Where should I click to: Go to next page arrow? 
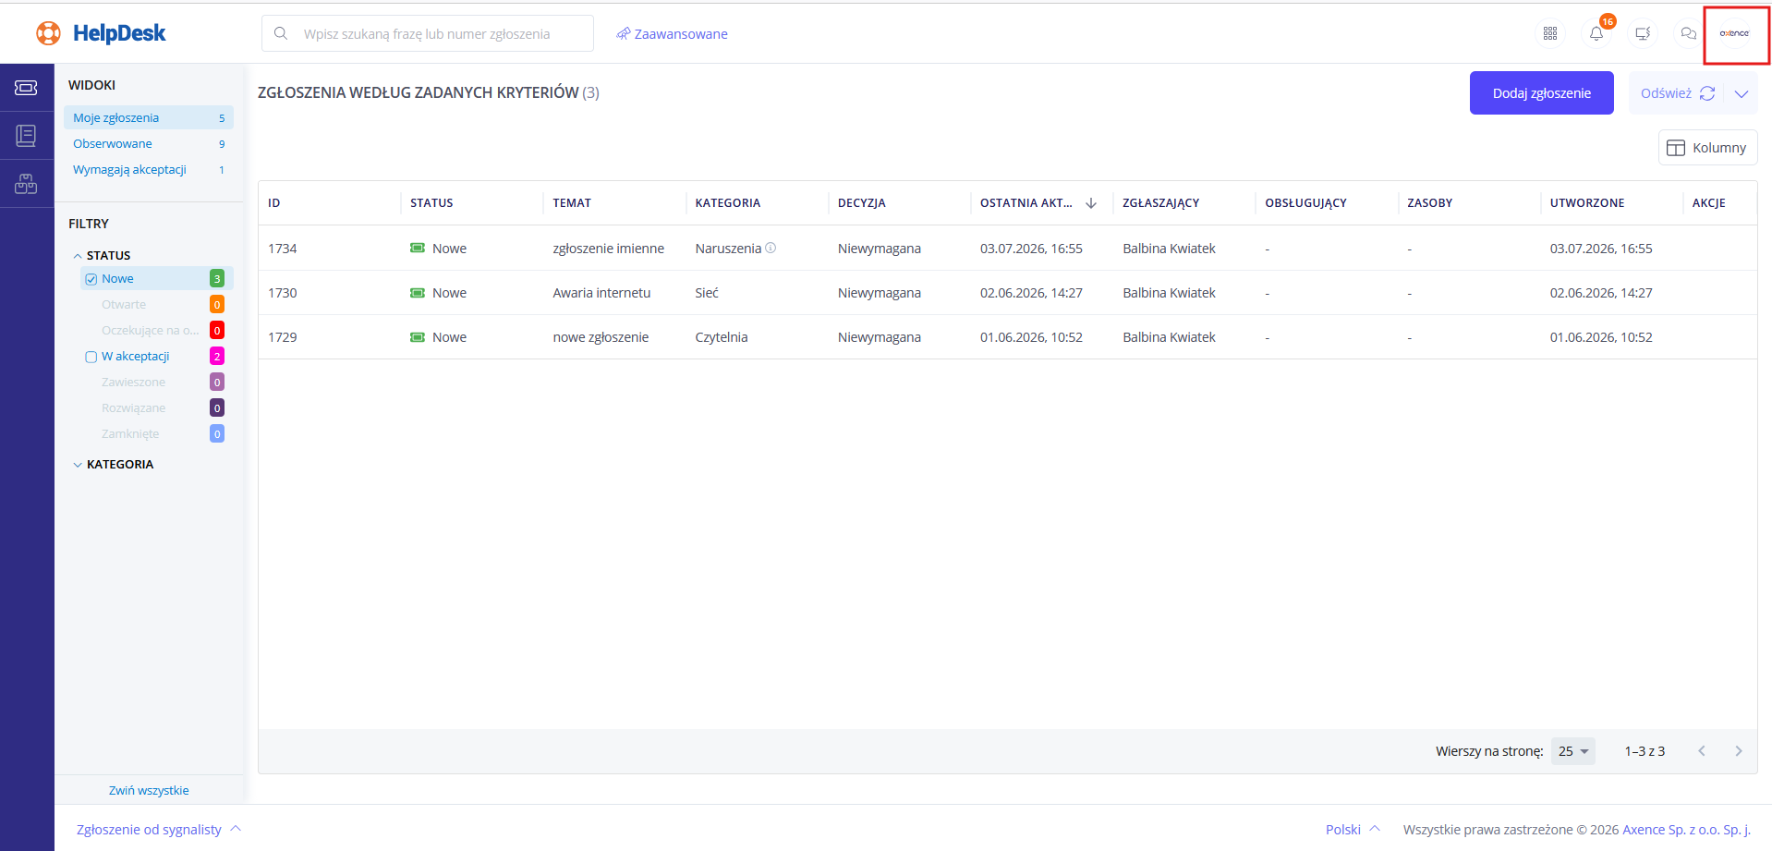(1739, 751)
